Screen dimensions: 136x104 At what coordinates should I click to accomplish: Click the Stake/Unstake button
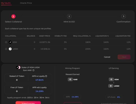28,103
